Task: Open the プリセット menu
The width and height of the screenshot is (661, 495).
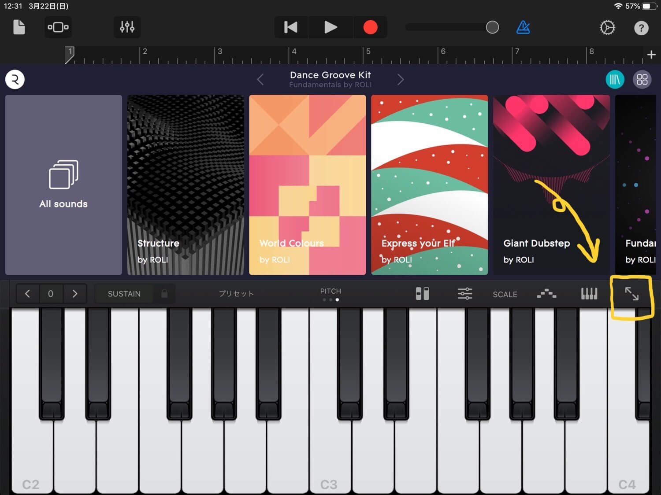Action: pyautogui.click(x=236, y=294)
